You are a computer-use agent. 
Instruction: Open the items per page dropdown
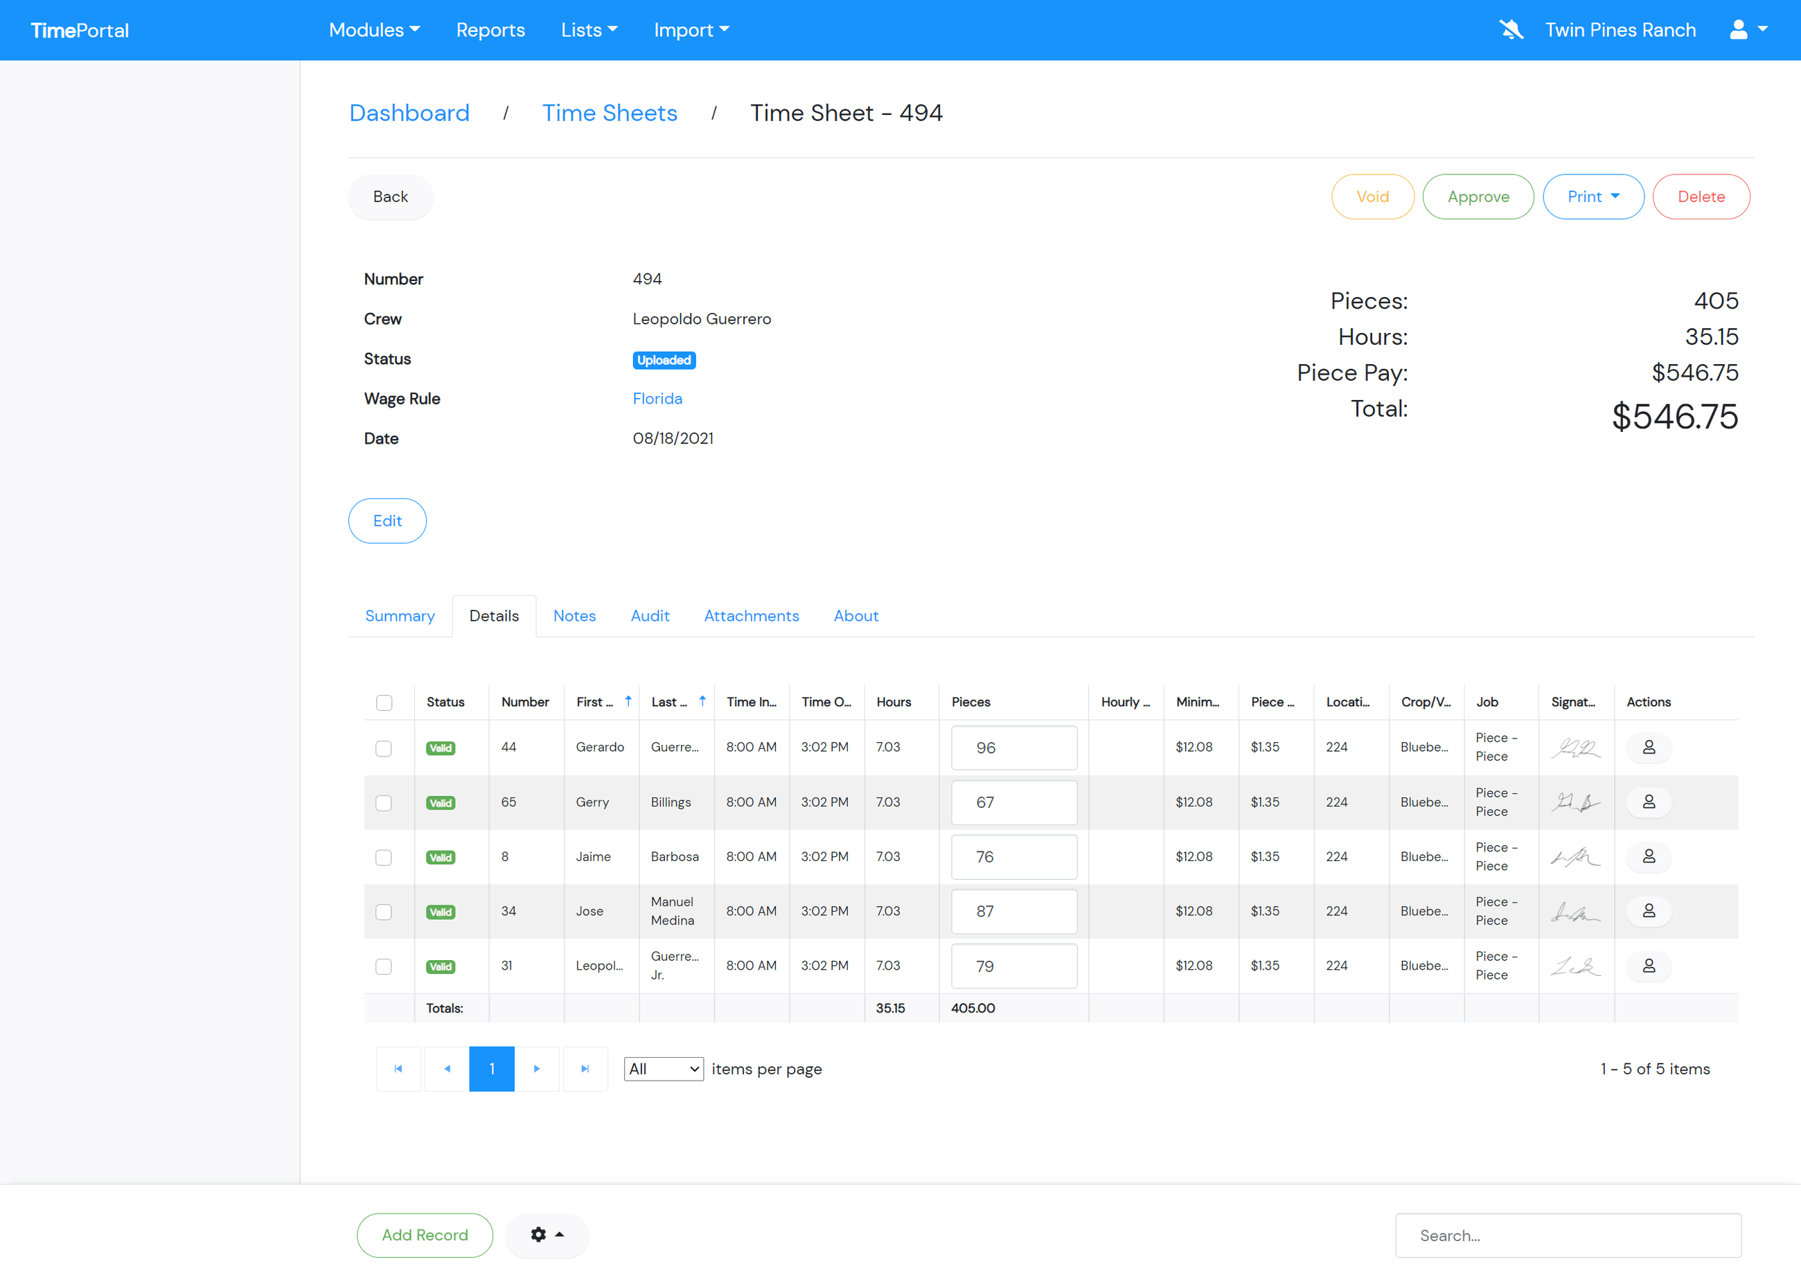663,1068
